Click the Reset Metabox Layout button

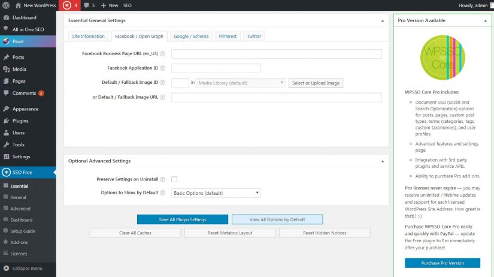(230, 233)
